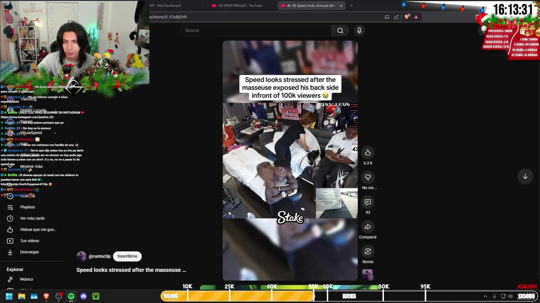The width and height of the screenshot is (540, 303).
Task: Open the Windows Start menu
Action: tap(9, 296)
